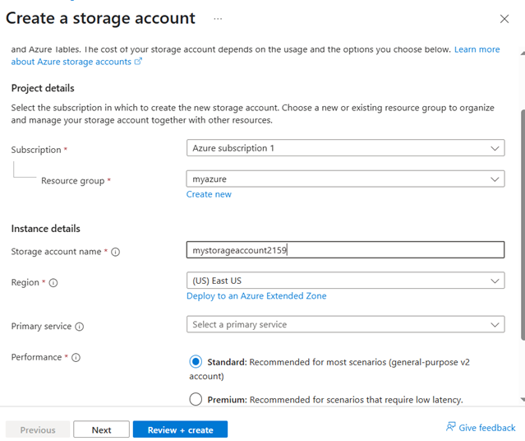
Task: Click the Review + create button
Action: pyautogui.click(x=180, y=429)
